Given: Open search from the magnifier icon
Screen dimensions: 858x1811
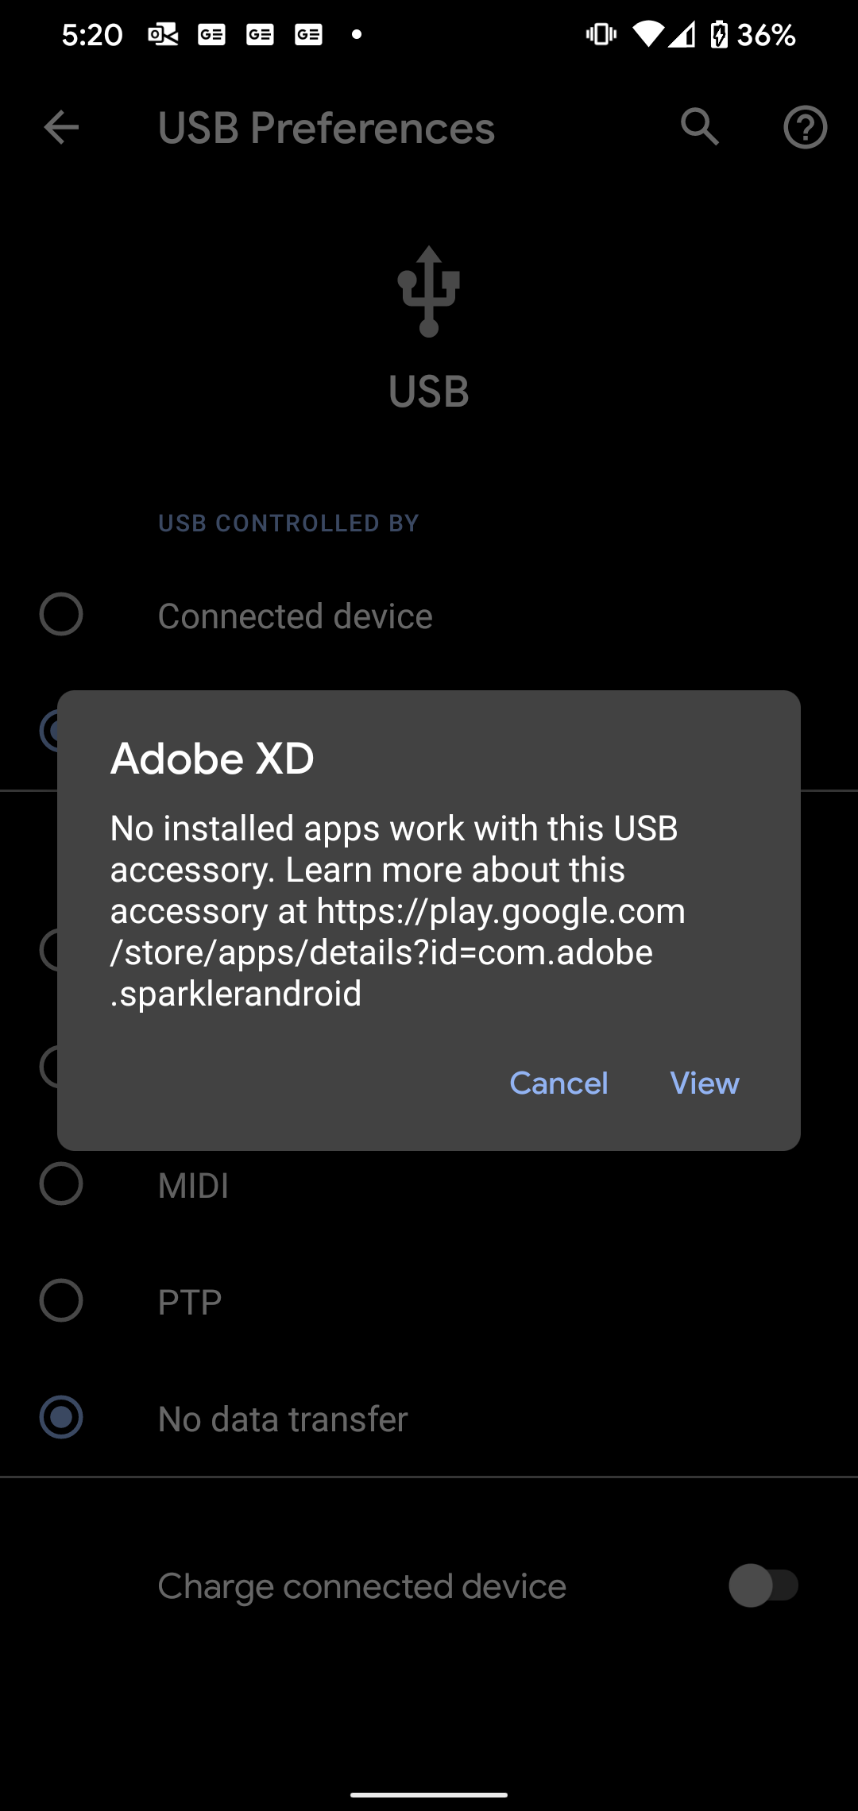Looking at the screenshot, I should [x=699, y=127].
